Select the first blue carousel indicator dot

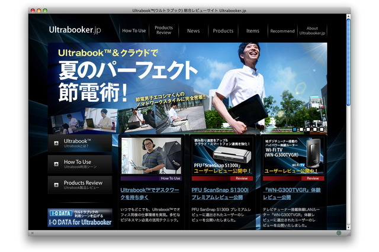pos(294,130)
